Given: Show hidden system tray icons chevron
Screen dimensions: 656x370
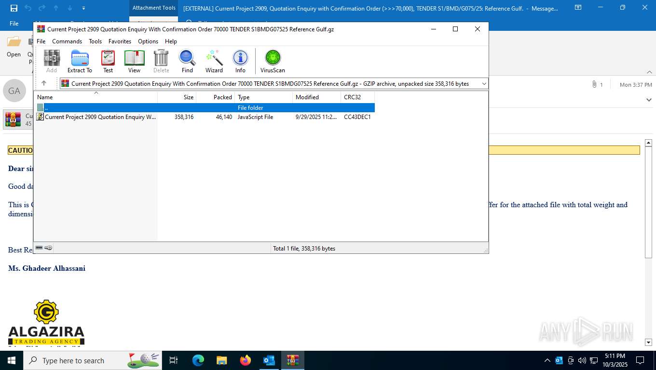Looking at the screenshot, I should 547,360.
